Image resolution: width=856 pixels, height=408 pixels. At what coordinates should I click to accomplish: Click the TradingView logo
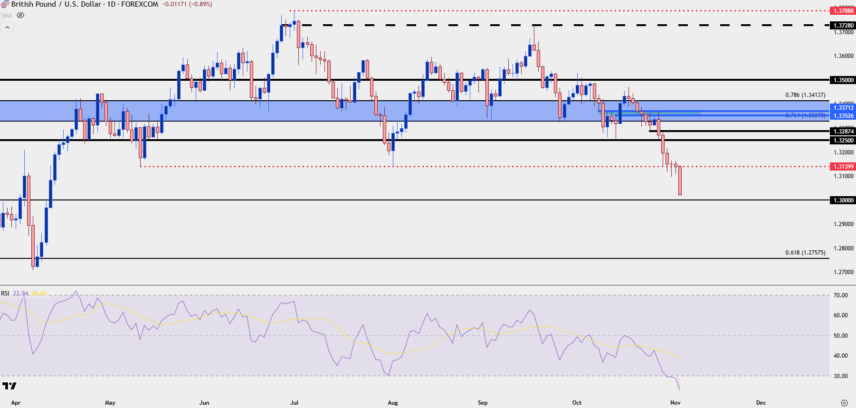(x=9, y=386)
